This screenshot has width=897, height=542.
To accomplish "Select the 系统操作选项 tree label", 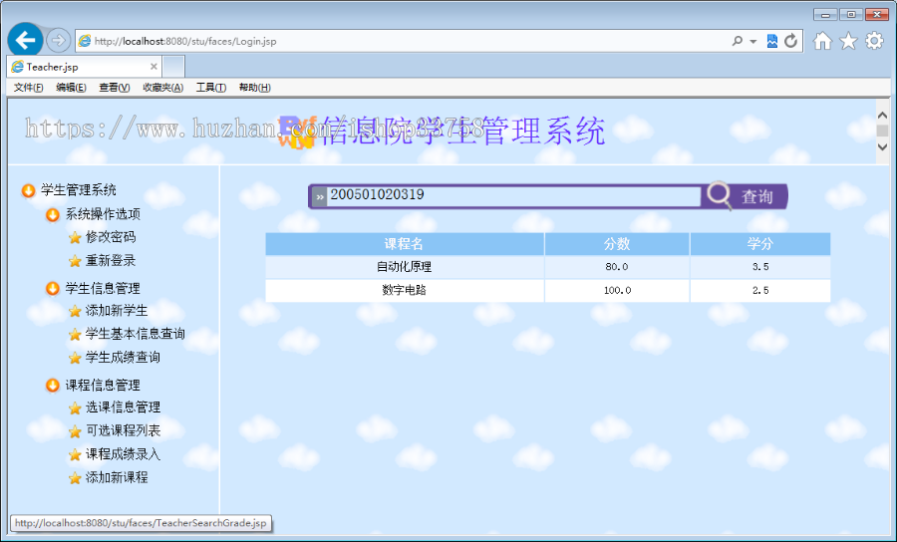I will (103, 214).
